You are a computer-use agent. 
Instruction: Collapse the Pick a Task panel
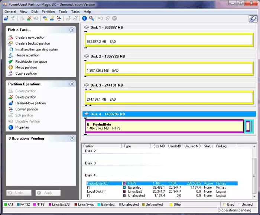(72, 30)
